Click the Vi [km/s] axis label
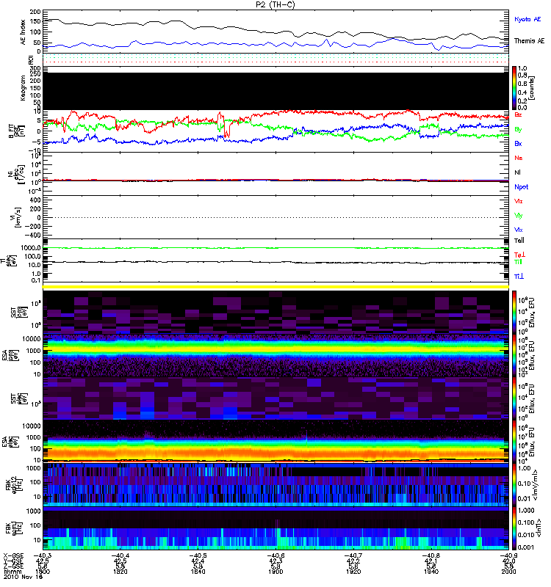 (x=17, y=217)
